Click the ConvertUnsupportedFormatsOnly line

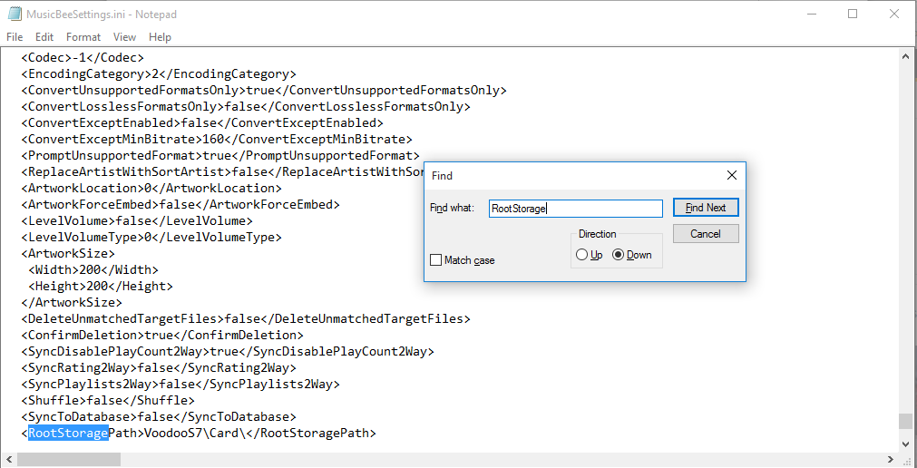click(264, 91)
